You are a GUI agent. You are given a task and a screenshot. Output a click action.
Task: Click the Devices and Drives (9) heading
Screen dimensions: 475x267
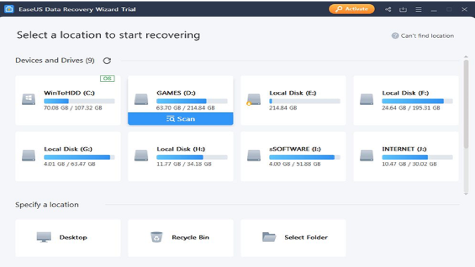[x=55, y=60]
